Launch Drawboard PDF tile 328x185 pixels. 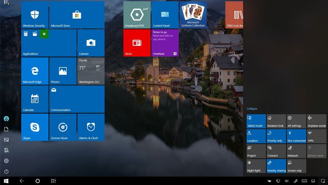[x=137, y=15]
